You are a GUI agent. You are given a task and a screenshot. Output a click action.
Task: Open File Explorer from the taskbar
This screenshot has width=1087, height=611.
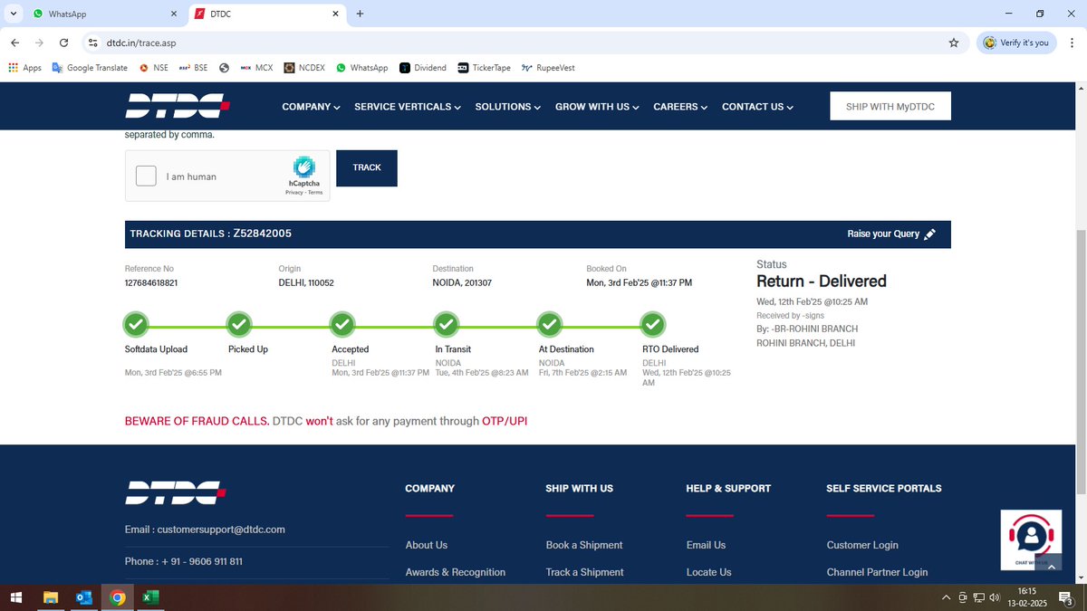[x=51, y=597]
